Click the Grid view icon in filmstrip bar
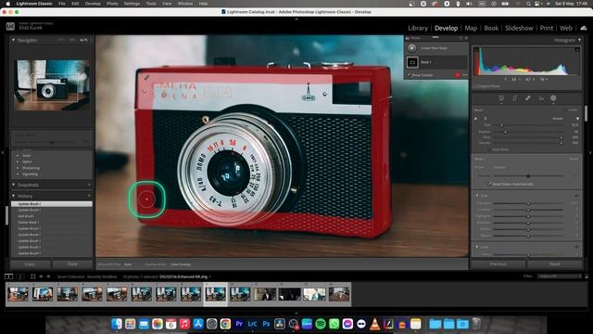 33,276
